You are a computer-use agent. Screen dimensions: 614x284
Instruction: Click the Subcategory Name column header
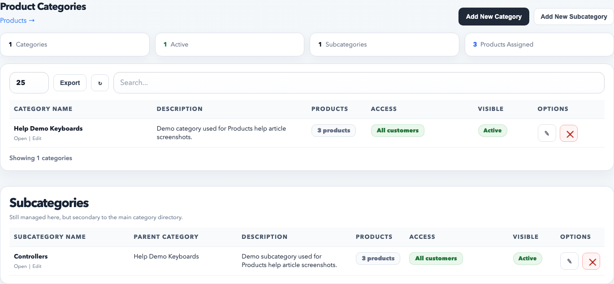[x=50, y=237]
